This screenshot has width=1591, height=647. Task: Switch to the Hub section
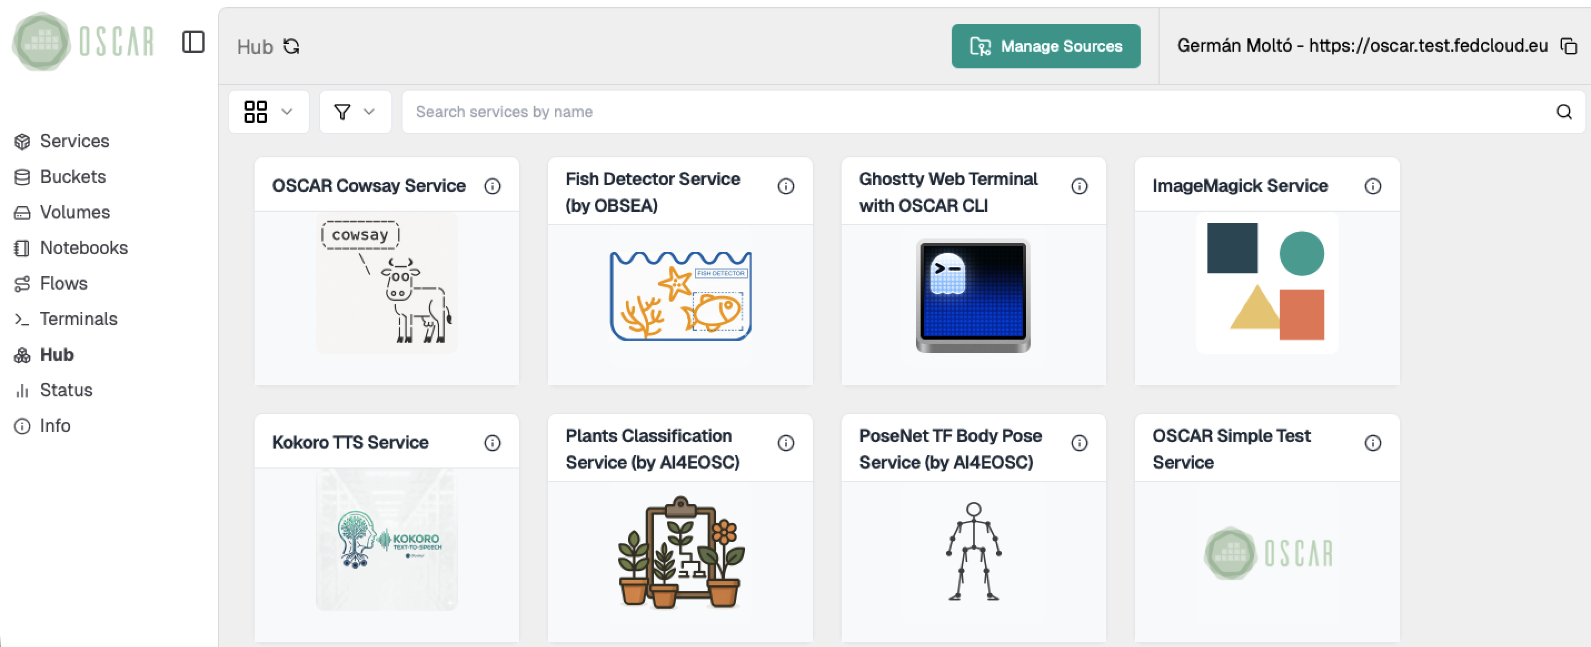click(x=56, y=355)
